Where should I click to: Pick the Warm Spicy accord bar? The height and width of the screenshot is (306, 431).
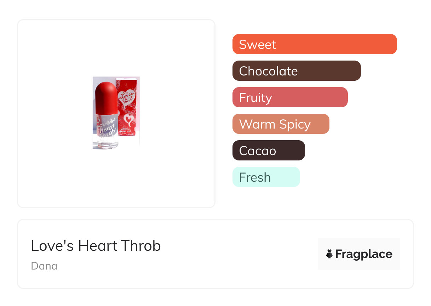point(281,124)
